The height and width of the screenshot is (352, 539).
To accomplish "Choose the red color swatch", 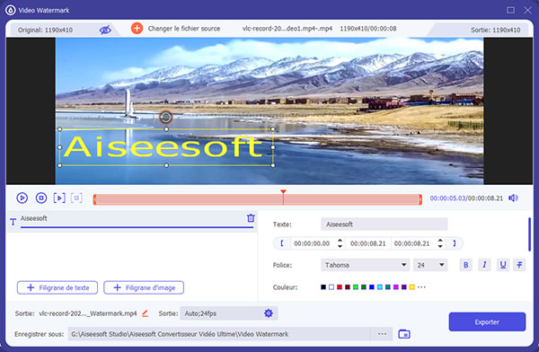I will [x=340, y=287].
